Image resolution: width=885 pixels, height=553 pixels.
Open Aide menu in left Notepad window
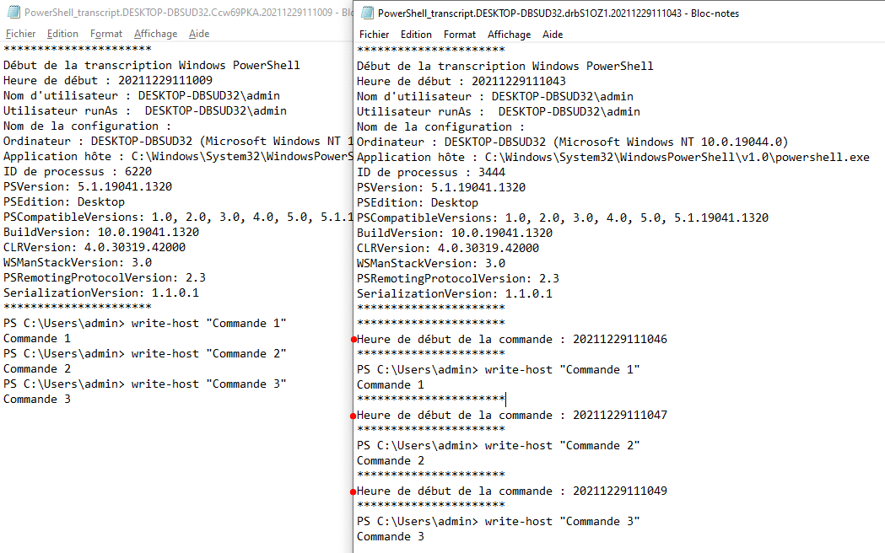(198, 34)
